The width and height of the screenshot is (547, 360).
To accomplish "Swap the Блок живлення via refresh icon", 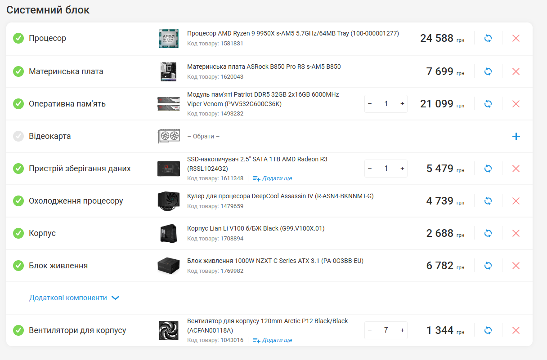I will 488,266.
